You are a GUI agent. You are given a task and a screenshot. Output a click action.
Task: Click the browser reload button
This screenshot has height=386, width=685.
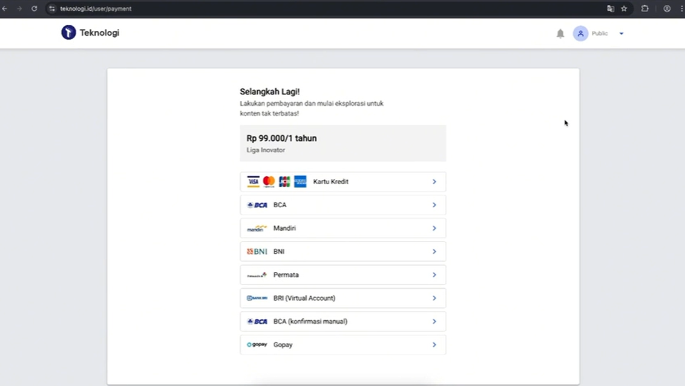point(34,8)
